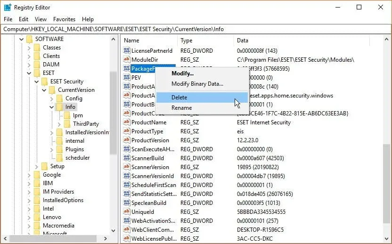Click the ProductName string value icon

pyautogui.click(x=127, y=122)
